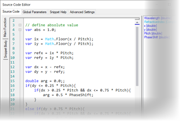Viewport: 180px width, 121px height.
Task: Open the Snippet Help tab
Action: click(x=58, y=12)
